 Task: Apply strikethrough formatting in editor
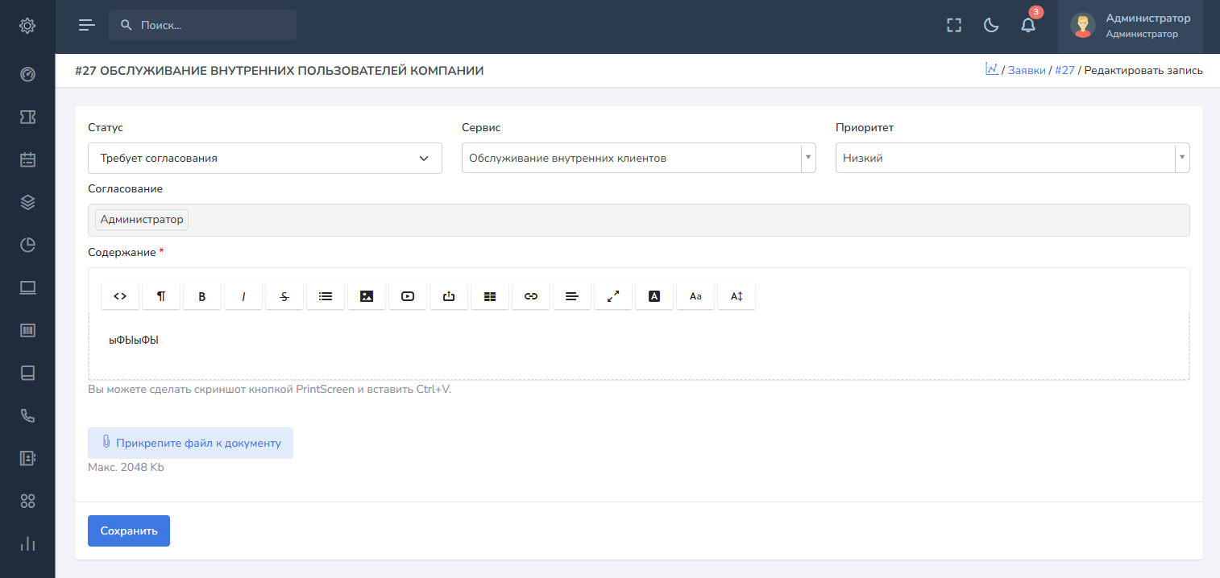pyautogui.click(x=284, y=296)
